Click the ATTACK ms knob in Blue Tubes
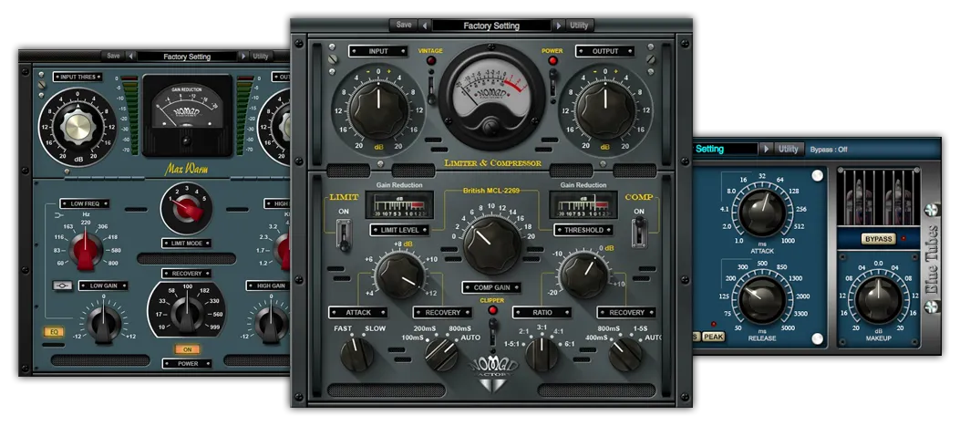 point(761,213)
